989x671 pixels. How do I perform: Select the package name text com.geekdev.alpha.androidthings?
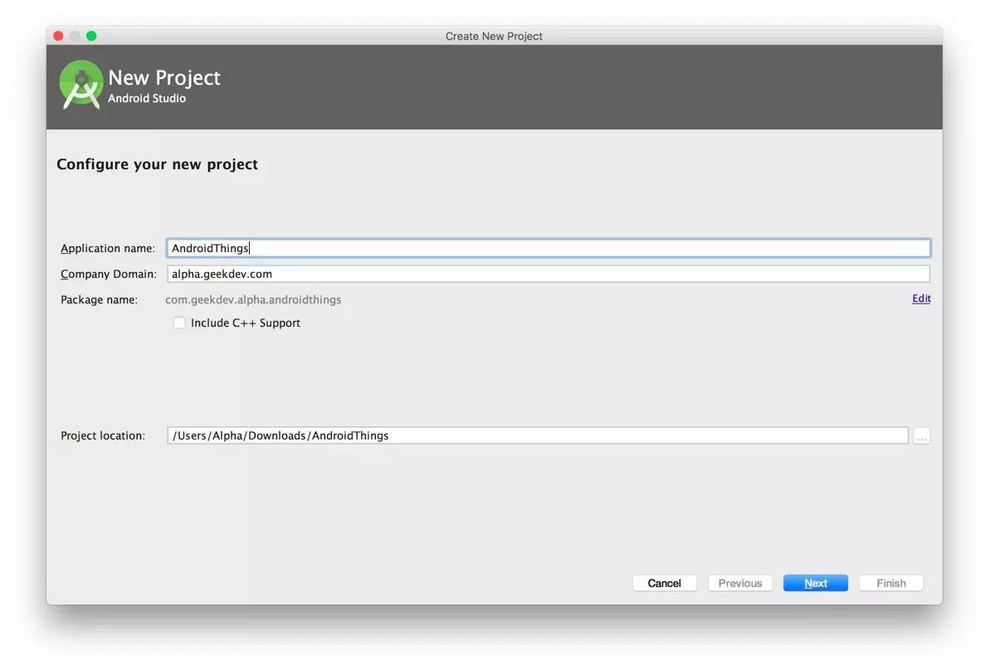point(253,299)
